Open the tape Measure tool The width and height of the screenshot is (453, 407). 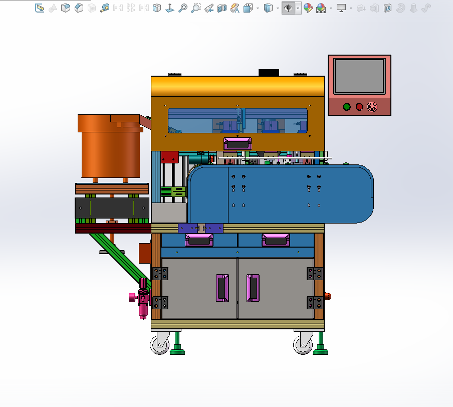[105, 8]
